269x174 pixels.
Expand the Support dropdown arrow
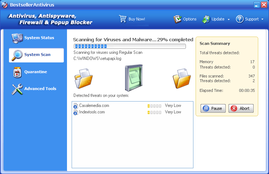[262, 19]
